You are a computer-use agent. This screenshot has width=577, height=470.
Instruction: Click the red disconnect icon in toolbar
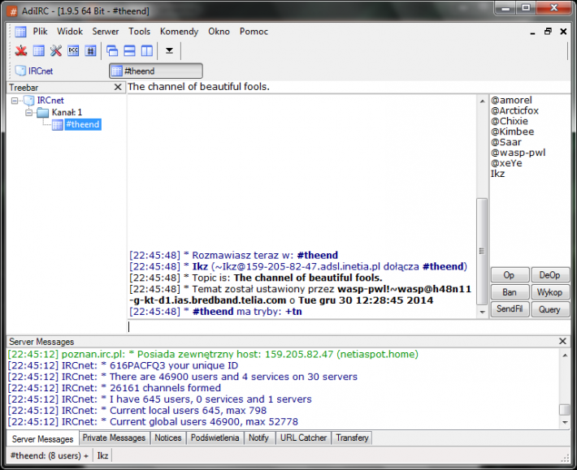[x=21, y=50]
